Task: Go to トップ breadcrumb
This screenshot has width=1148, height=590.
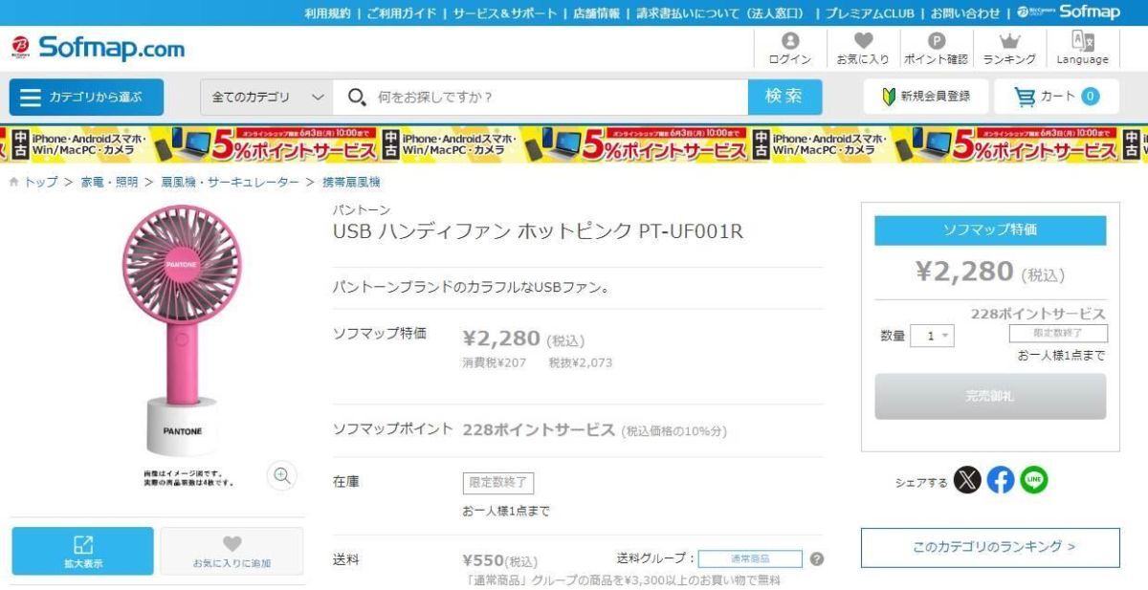Action: [41, 182]
